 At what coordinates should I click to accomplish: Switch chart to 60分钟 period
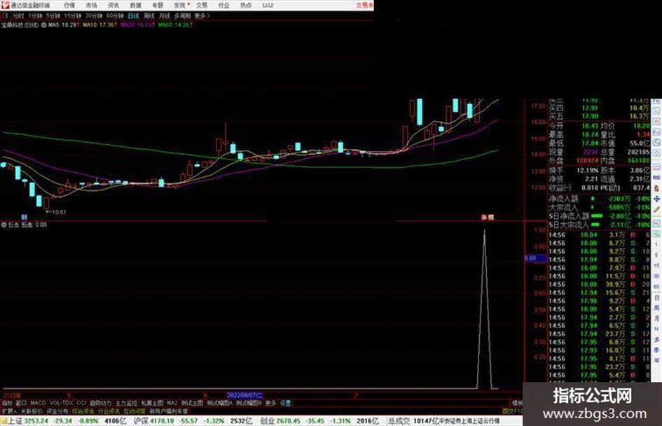coord(115,15)
